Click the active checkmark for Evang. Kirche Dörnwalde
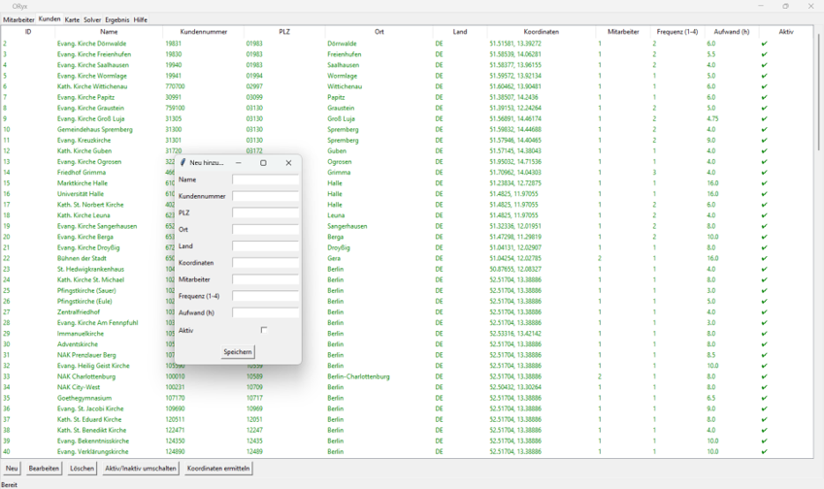This screenshot has width=824, height=489. tap(764, 44)
